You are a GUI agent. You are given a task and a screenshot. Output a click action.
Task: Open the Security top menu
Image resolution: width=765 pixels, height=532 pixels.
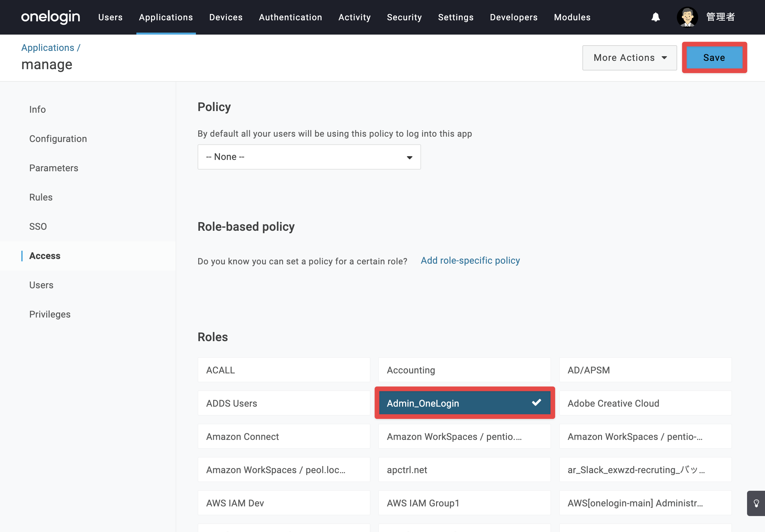point(404,17)
